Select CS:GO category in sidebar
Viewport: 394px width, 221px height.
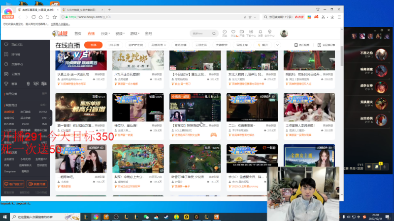pos(26,124)
